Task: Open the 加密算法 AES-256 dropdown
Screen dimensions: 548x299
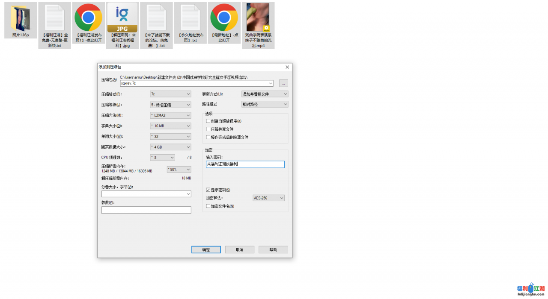Action: coord(268,198)
